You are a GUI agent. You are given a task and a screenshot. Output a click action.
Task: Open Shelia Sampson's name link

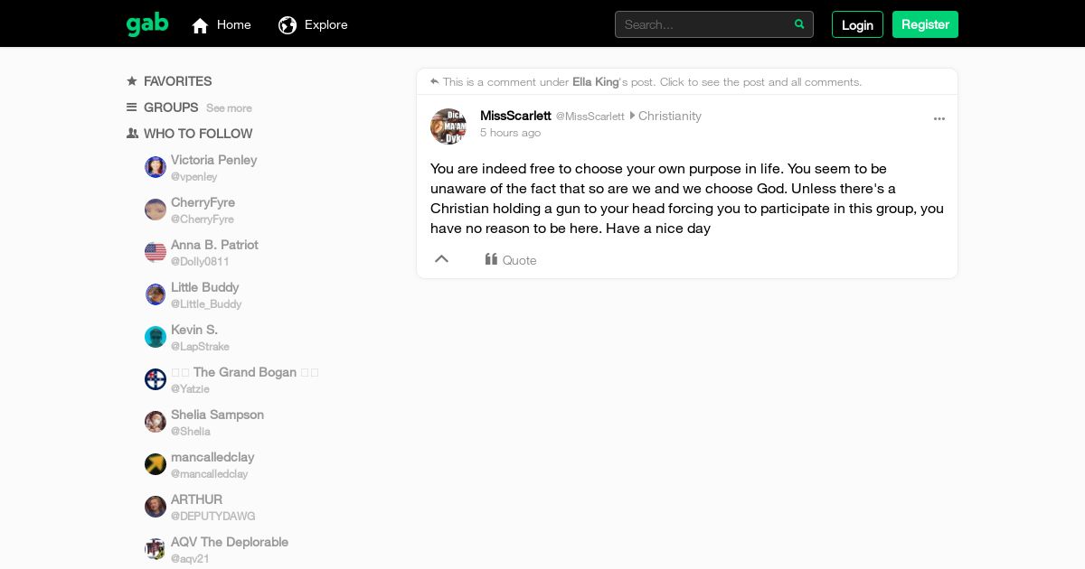pyautogui.click(x=217, y=415)
